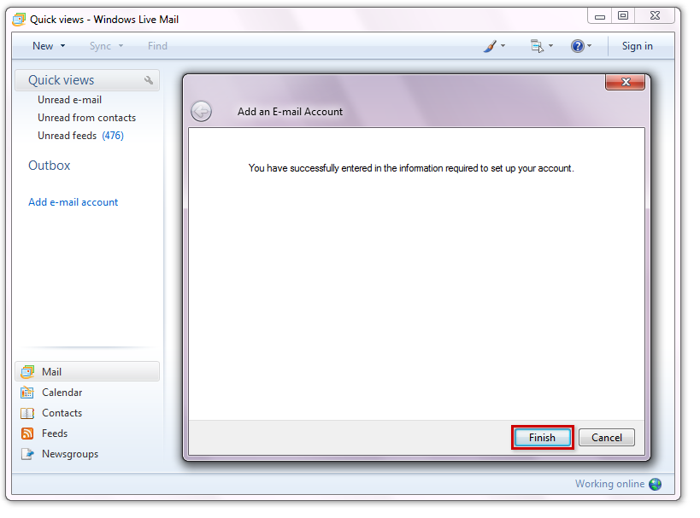The width and height of the screenshot is (700, 518).
Task: Expand the paintbrush icon's dropdown arrow
Action: (503, 46)
